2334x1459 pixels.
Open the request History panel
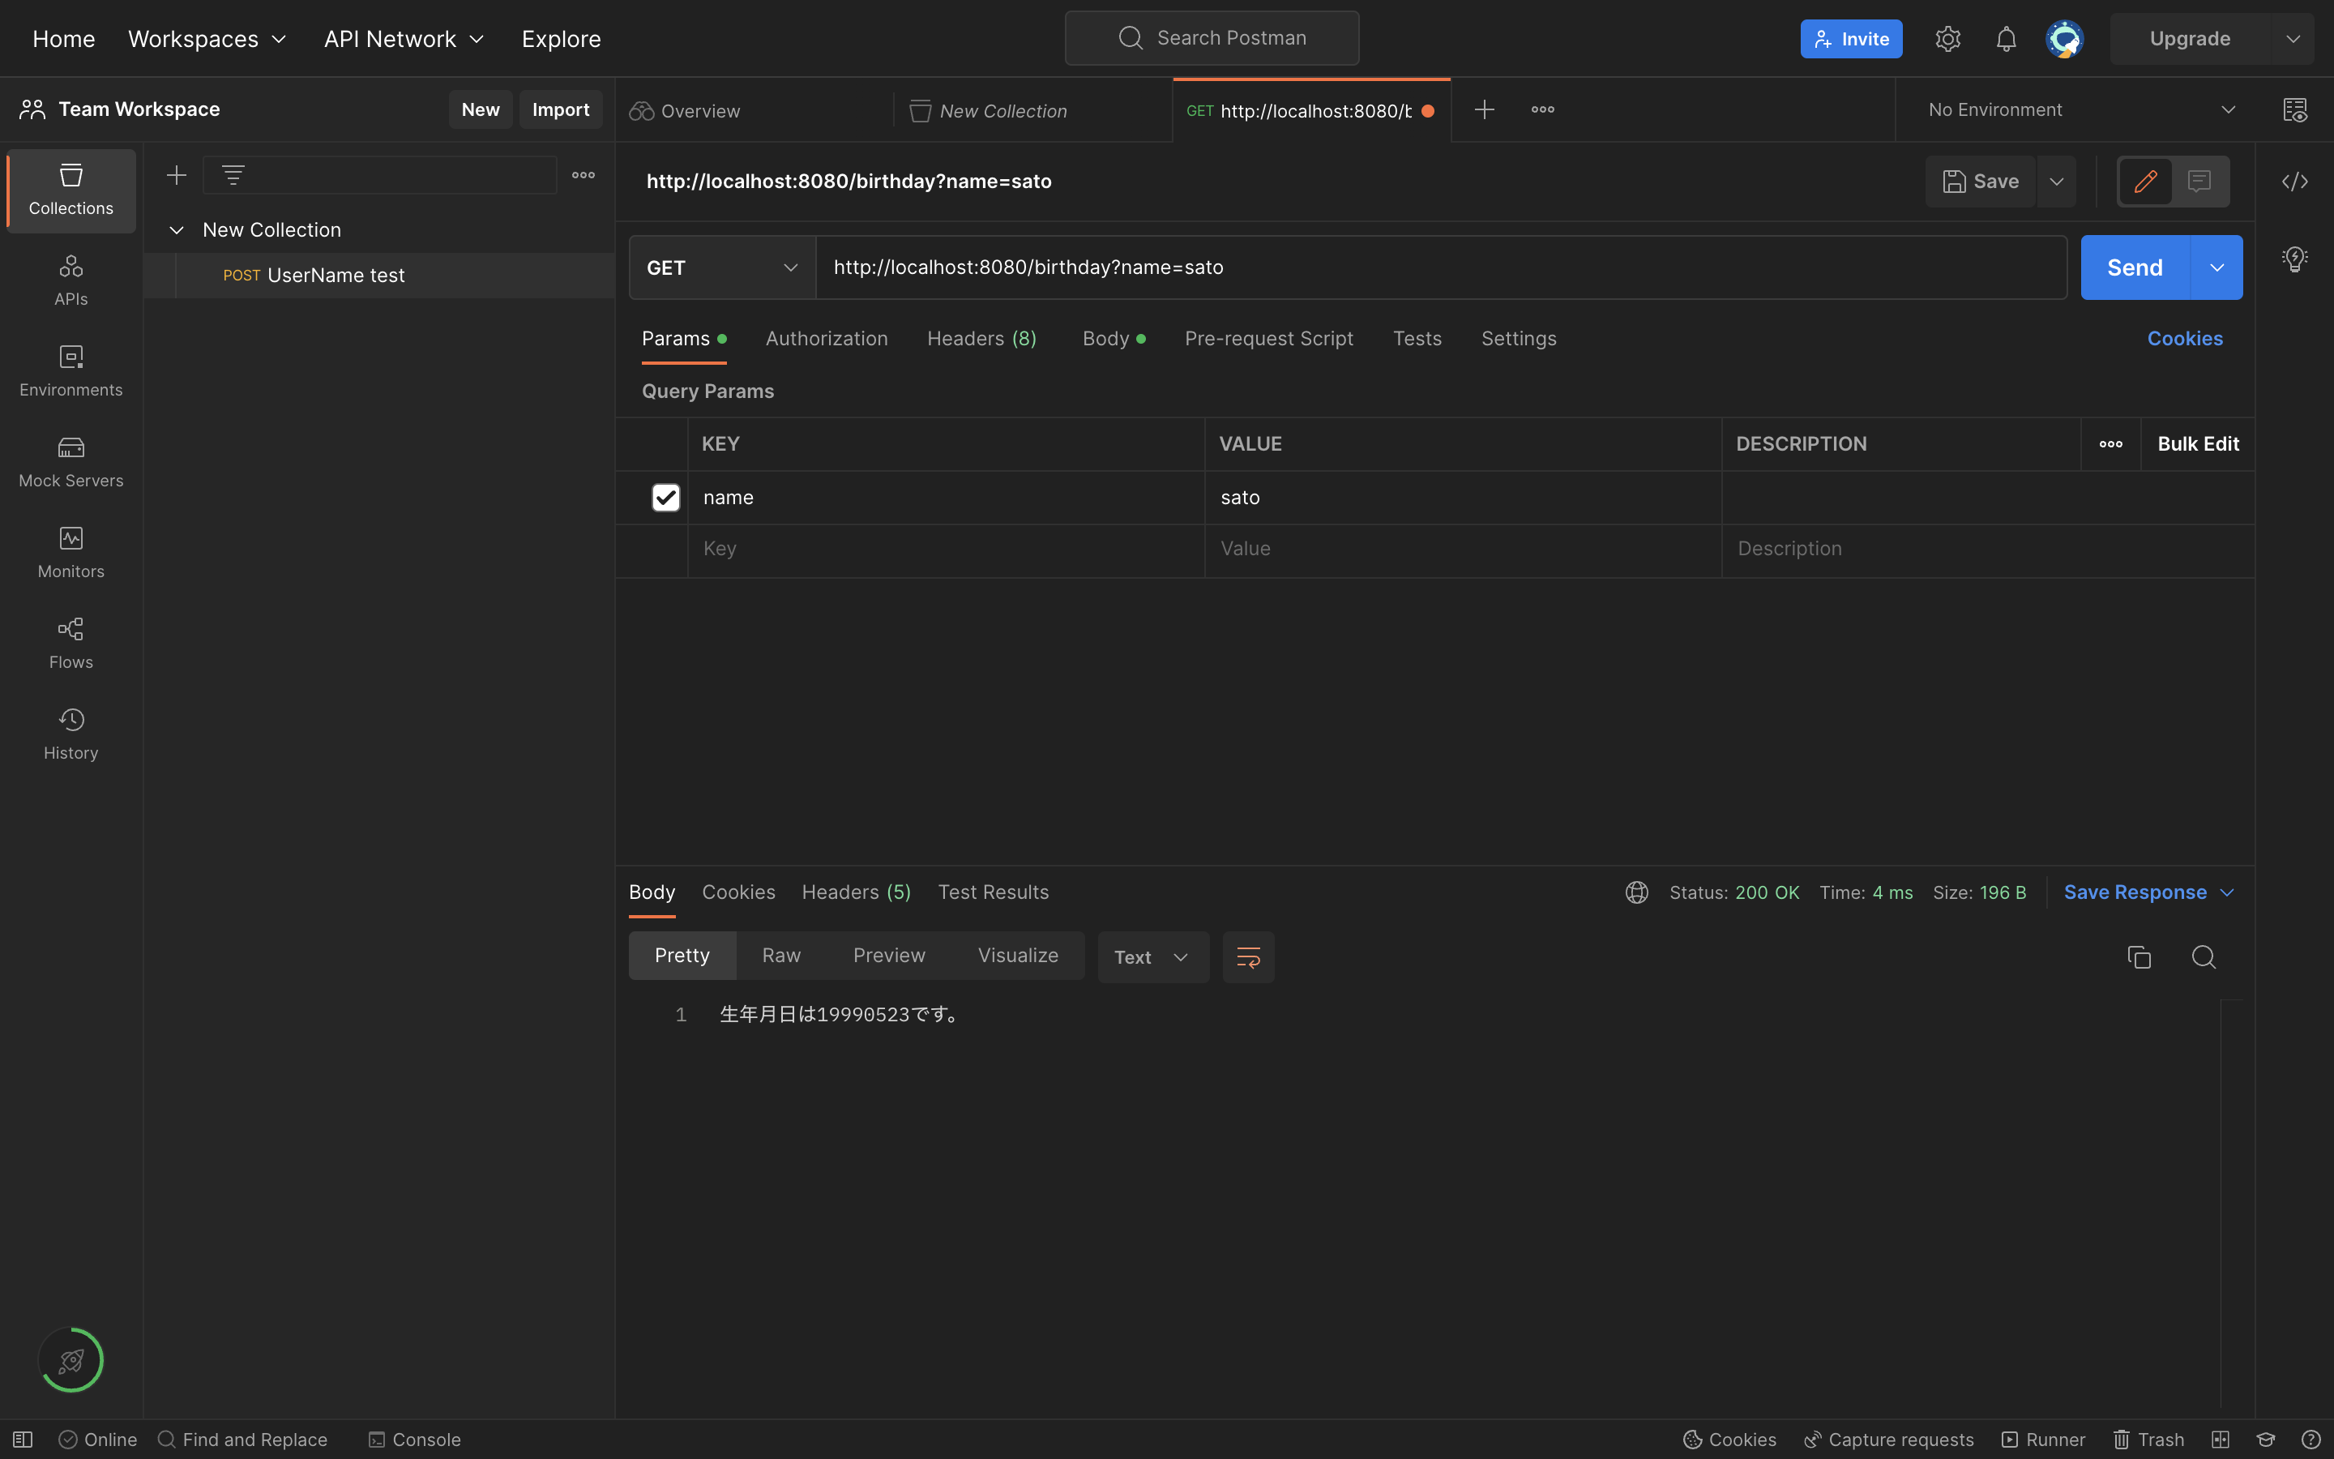pyautogui.click(x=70, y=733)
